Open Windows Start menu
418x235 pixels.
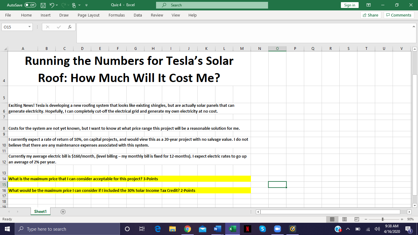pyautogui.click(x=7, y=229)
